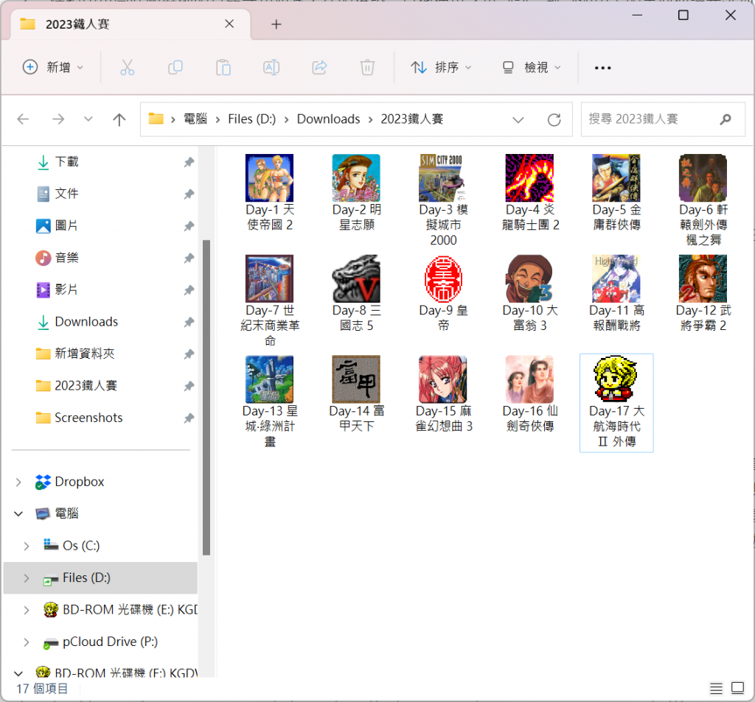Select the Day-17 大航海時代 II 外傳 item
755x702 pixels.
click(616, 403)
